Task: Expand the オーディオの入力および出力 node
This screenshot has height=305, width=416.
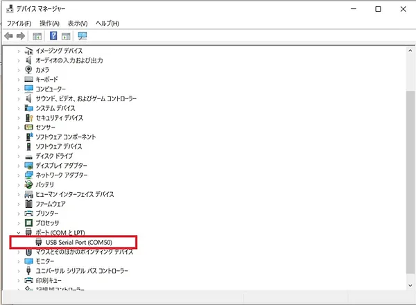Action: 19,60
